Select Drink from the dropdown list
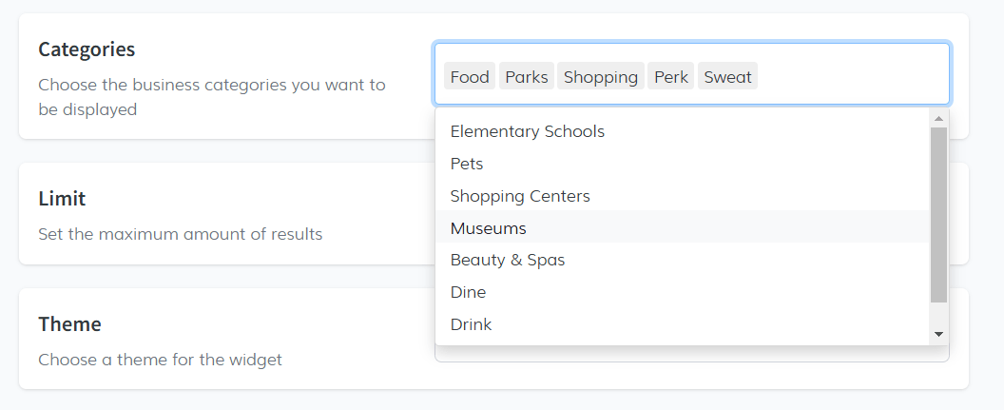This screenshot has height=410, width=1004. click(x=471, y=324)
